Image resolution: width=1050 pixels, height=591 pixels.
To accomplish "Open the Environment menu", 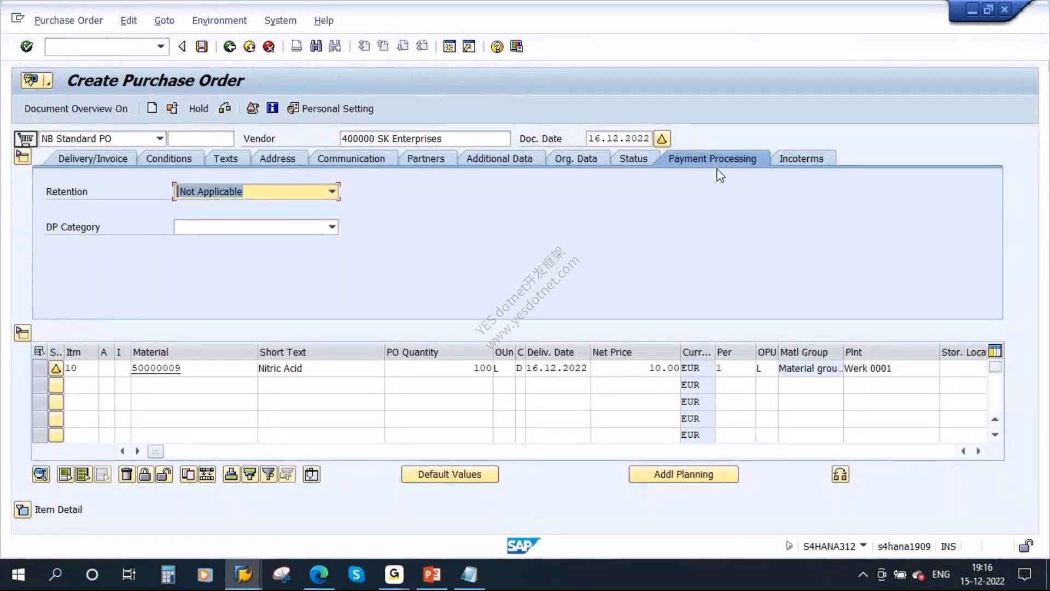I will coord(219,20).
